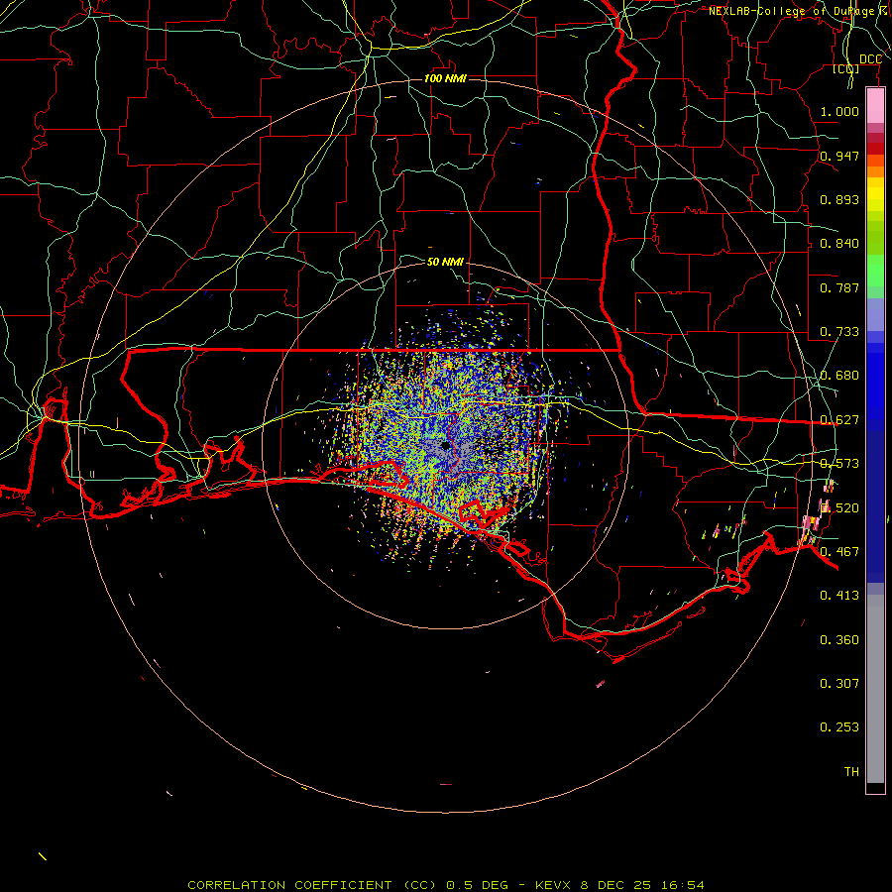Click the NEXLAB-College of DuPage credit text
892x892 pixels.
pos(791,11)
